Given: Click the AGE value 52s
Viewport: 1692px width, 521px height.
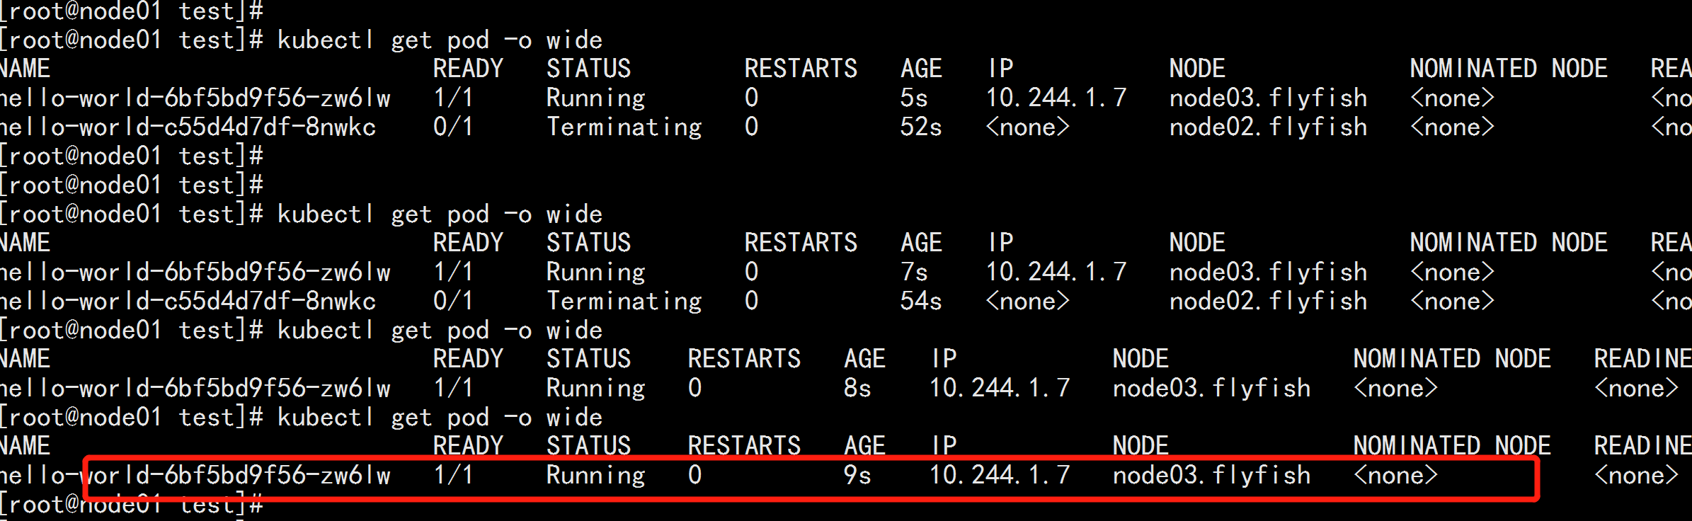Looking at the screenshot, I should tap(921, 127).
